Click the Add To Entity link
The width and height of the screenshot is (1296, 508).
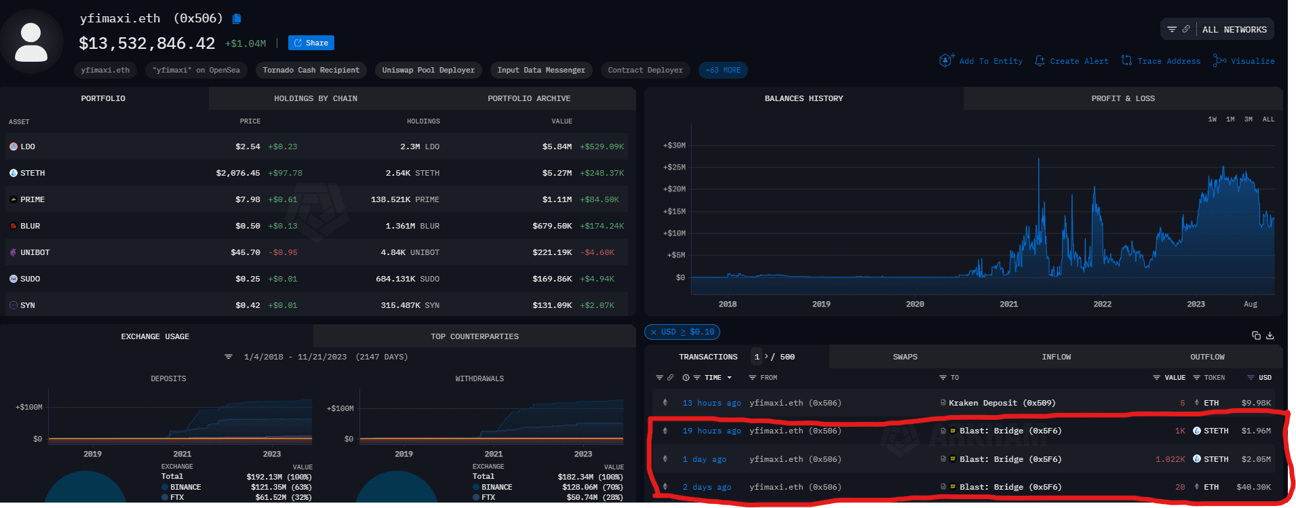(x=991, y=61)
